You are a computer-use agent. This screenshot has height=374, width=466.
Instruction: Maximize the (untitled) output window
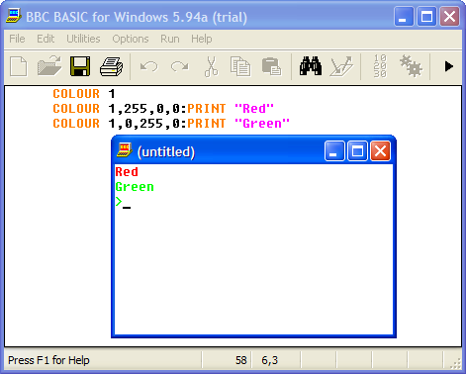[357, 151]
